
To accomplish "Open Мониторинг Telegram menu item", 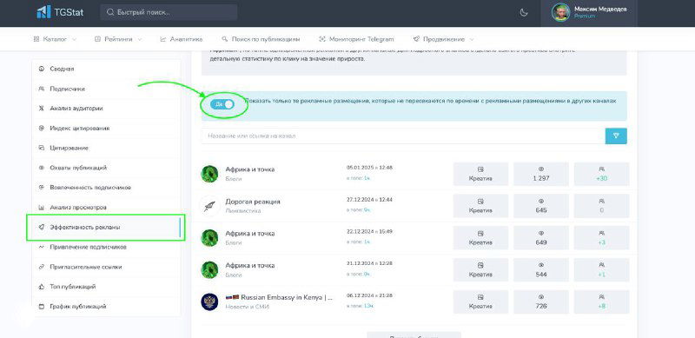I will coord(356,39).
